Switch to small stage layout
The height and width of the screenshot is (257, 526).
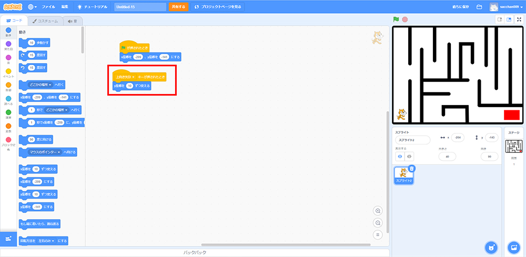500,19
